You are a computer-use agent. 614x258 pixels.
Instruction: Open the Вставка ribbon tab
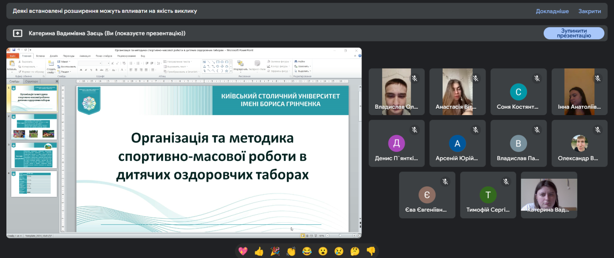[40, 56]
